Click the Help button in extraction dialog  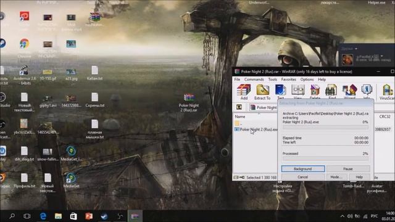pos(359,177)
